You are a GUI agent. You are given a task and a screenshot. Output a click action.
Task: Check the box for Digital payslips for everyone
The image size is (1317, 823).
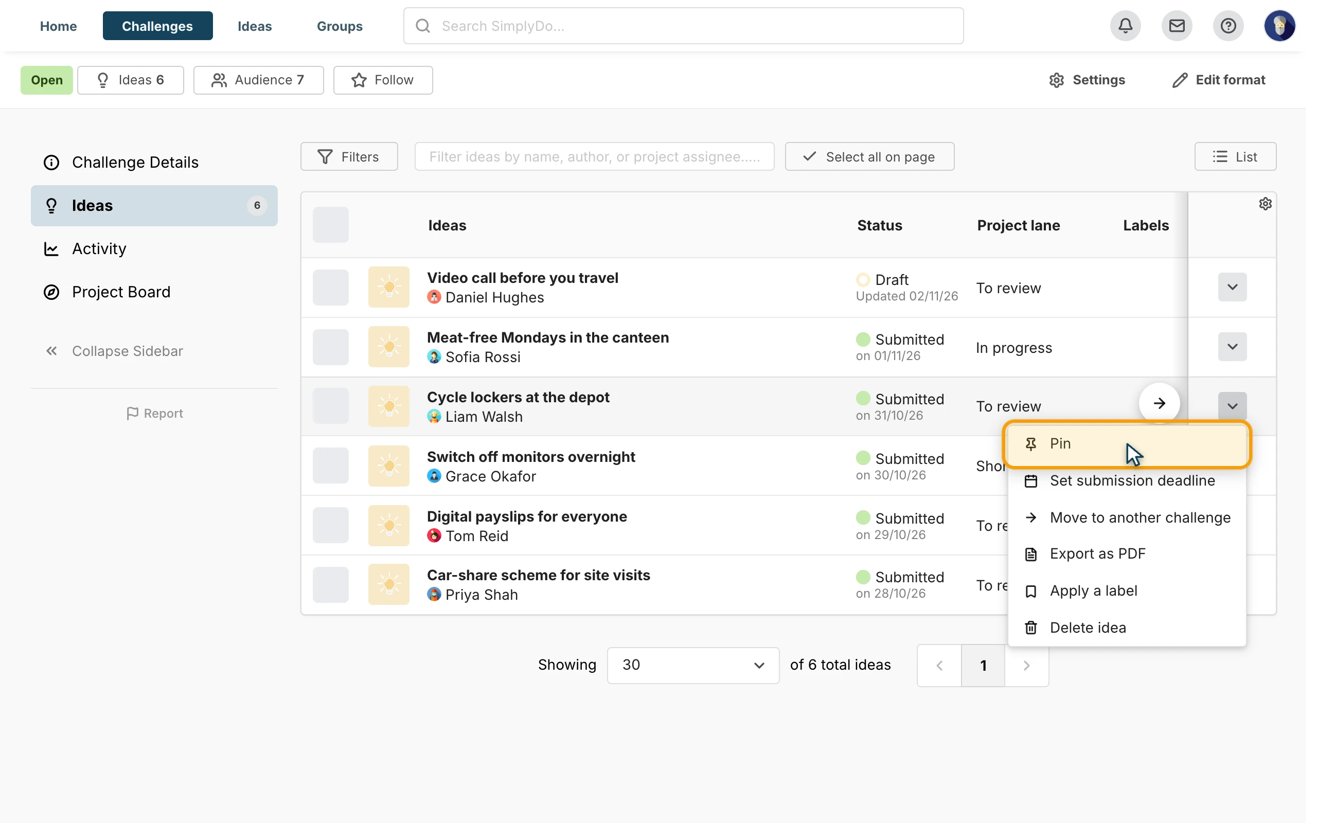point(330,525)
